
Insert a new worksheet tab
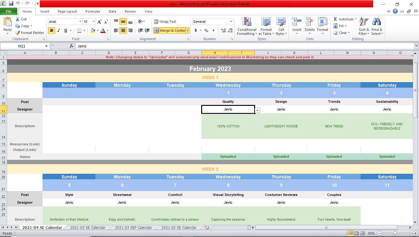click(x=207, y=228)
